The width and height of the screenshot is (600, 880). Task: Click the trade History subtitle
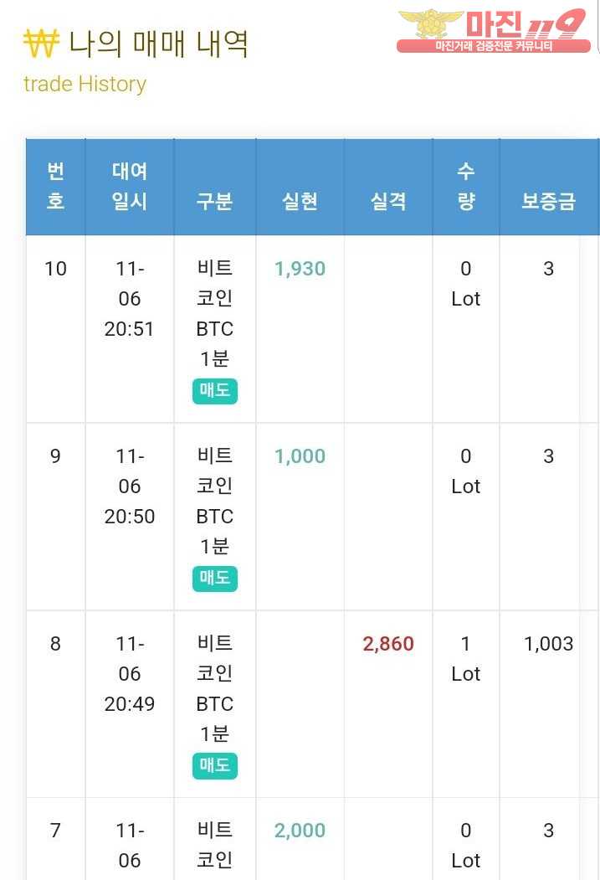point(85,85)
